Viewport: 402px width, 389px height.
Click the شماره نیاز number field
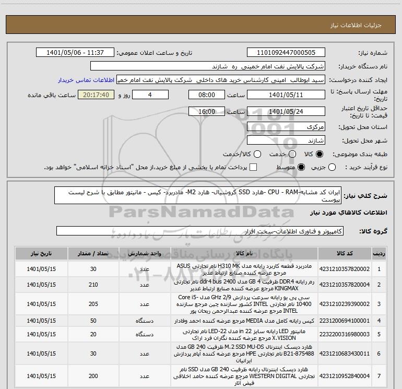(x=286, y=53)
